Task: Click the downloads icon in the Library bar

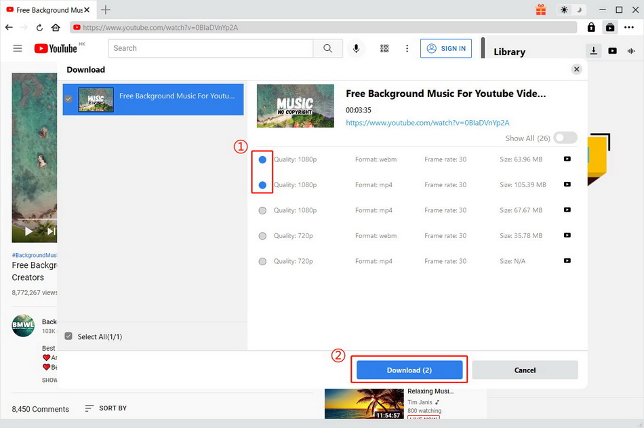Action: [594, 51]
